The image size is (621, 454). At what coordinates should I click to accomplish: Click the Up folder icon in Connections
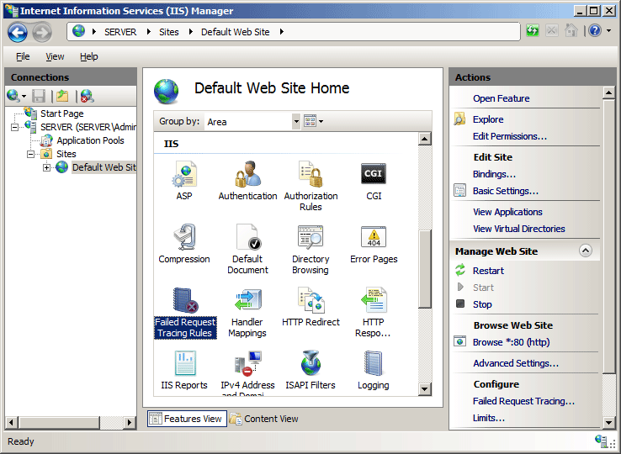[62, 96]
